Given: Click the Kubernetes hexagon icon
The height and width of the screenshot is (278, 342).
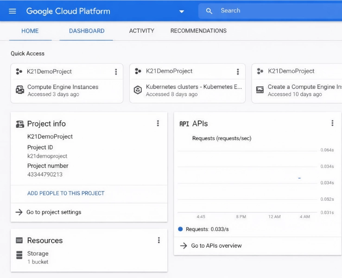Looking at the screenshot, I should tap(138, 90).
